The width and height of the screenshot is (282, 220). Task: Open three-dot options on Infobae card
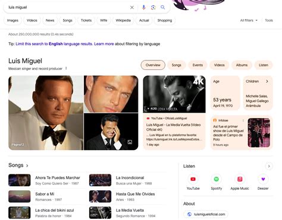click(x=243, y=120)
